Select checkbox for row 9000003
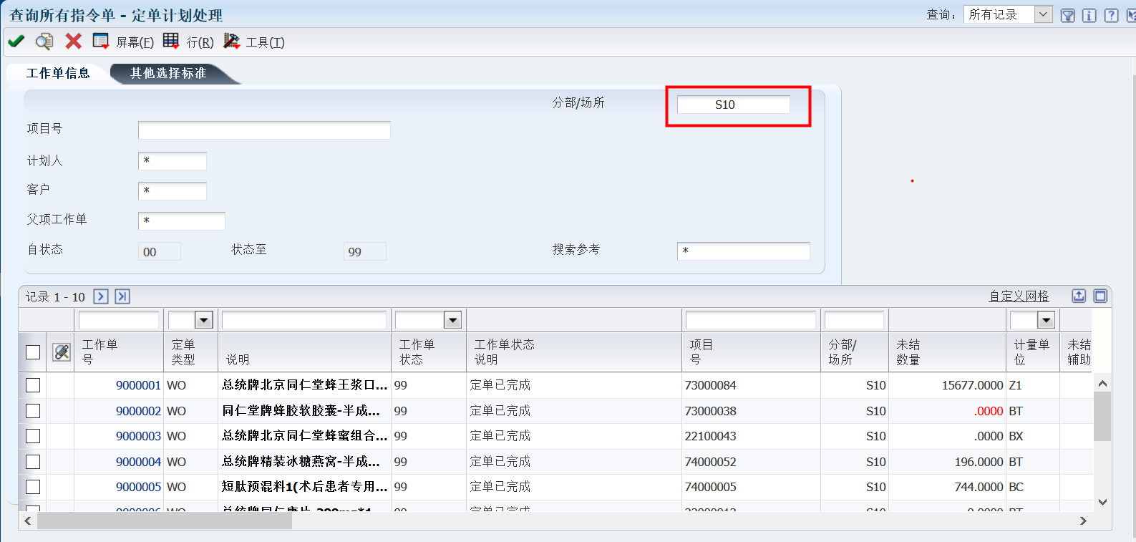 pos(33,436)
